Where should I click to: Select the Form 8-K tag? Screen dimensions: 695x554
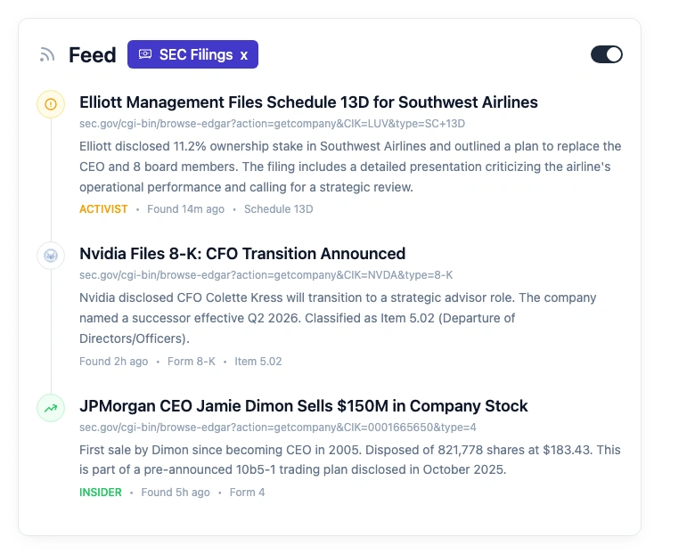click(192, 362)
